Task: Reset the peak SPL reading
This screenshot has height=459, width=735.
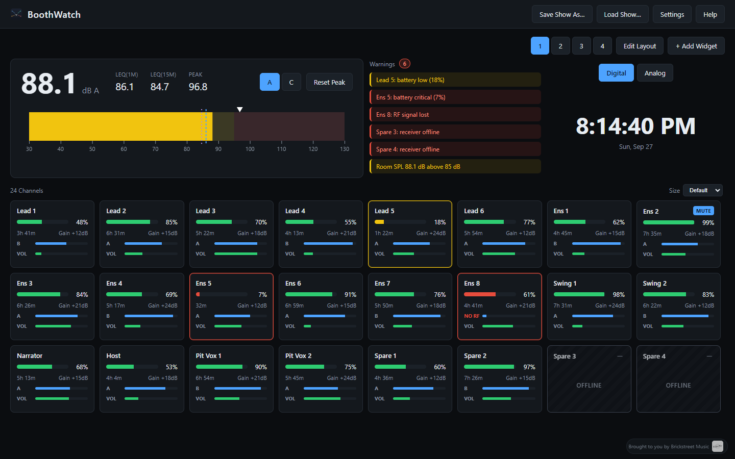Action: click(x=329, y=82)
